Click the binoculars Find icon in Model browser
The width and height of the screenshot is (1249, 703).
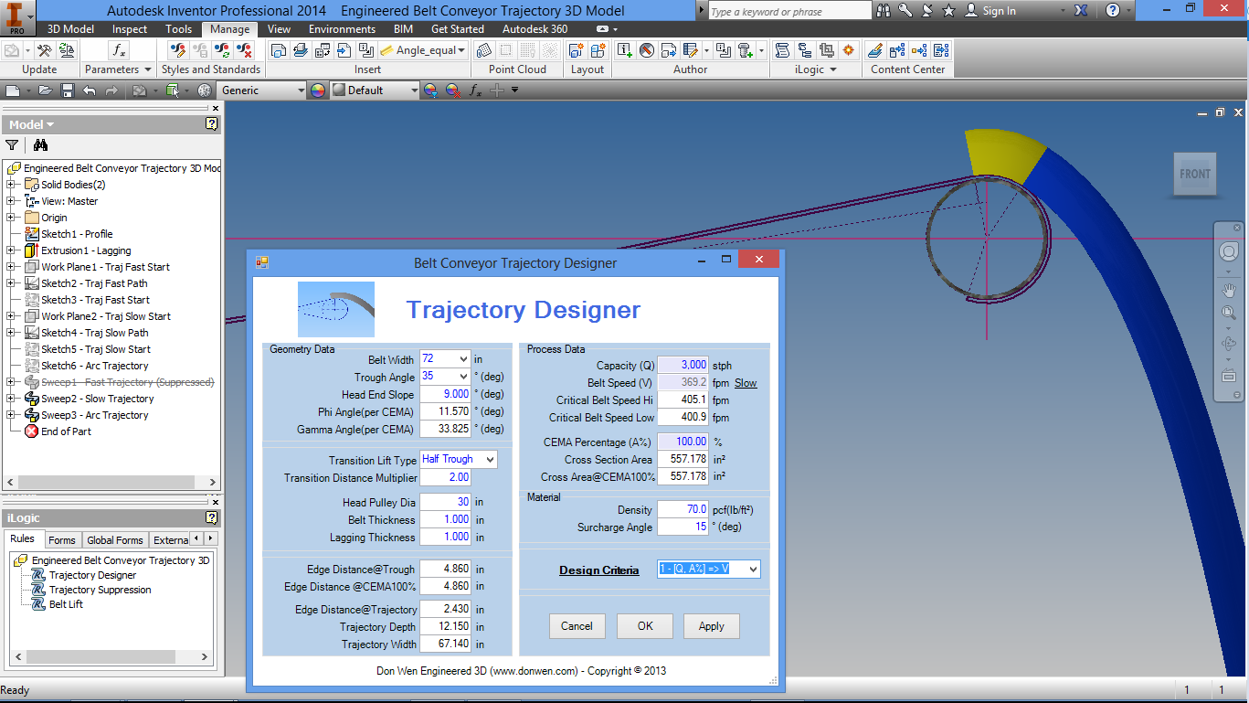click(x=40, y=144)
